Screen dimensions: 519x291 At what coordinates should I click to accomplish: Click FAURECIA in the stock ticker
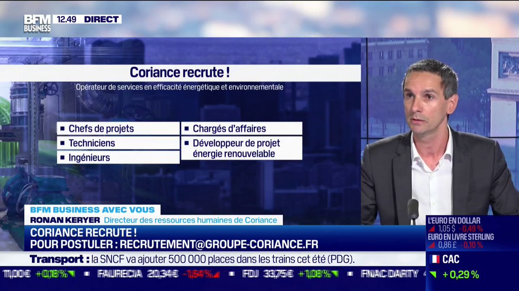click(x=120, y=273)
